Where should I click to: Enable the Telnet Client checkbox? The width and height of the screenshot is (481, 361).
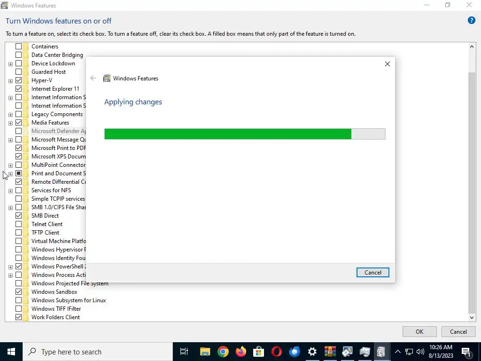18,224
